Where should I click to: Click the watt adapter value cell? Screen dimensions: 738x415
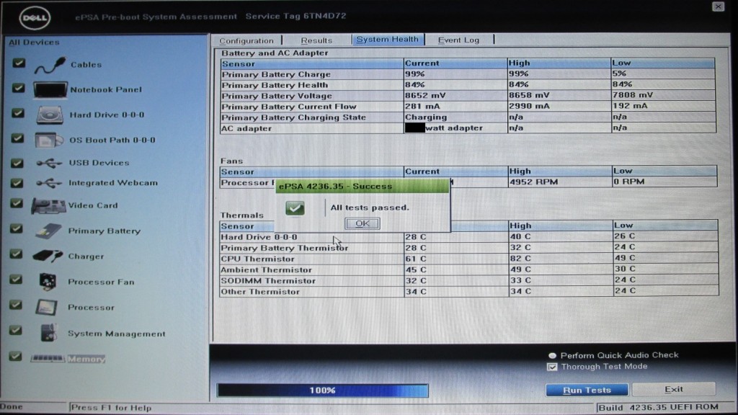455,128
